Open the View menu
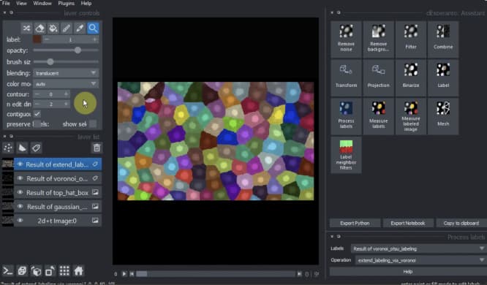487x285 pixels. click(x=21, y=3)
